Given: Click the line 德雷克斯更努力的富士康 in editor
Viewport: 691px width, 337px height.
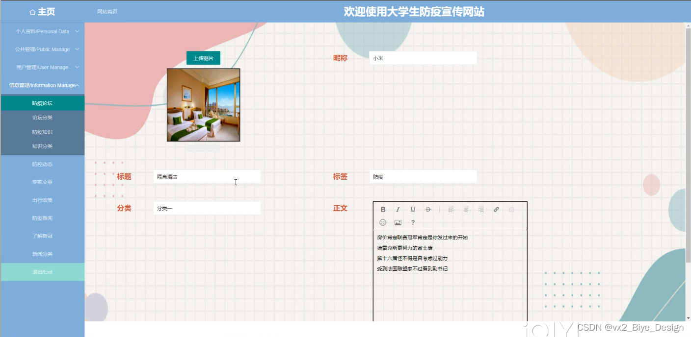Looking at the screenshot, I should click(x=405, y=248).
